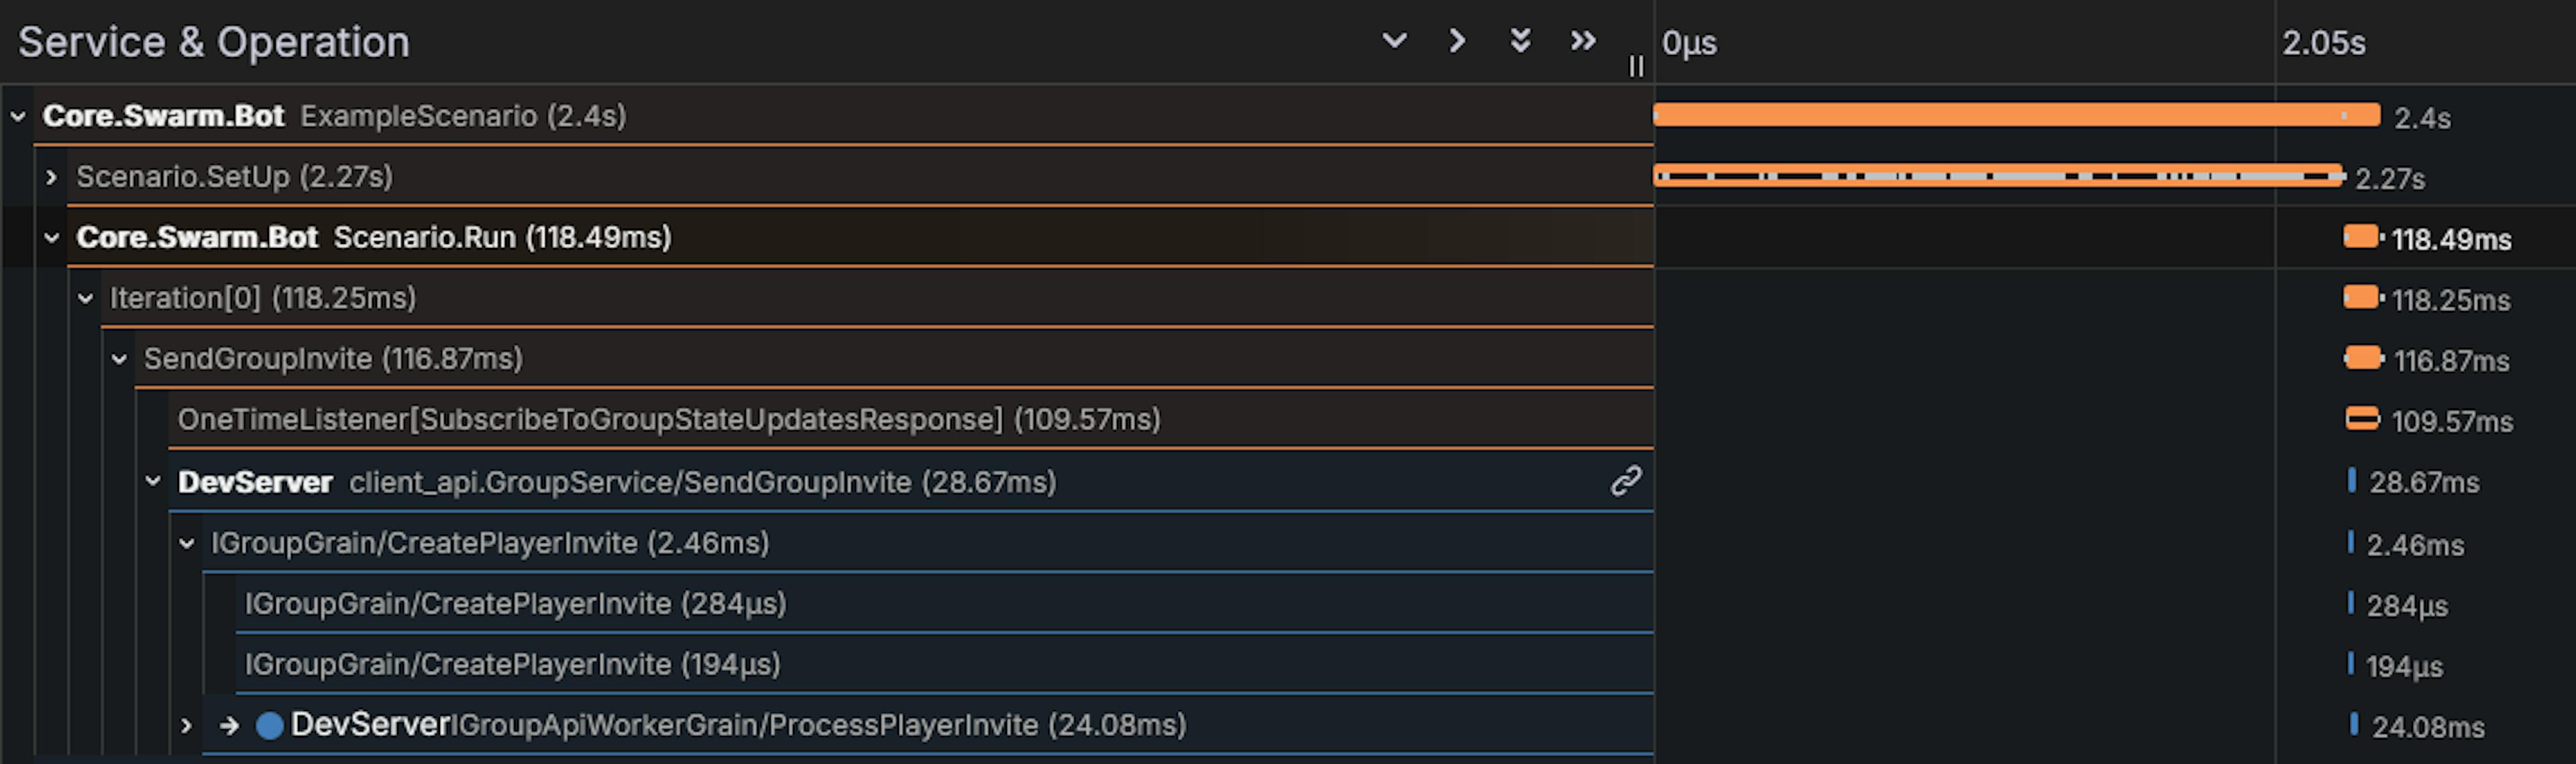Click blue circle icon next to DevServer
Viewport: 2576px width, 764px height.
tap(269, 726)
